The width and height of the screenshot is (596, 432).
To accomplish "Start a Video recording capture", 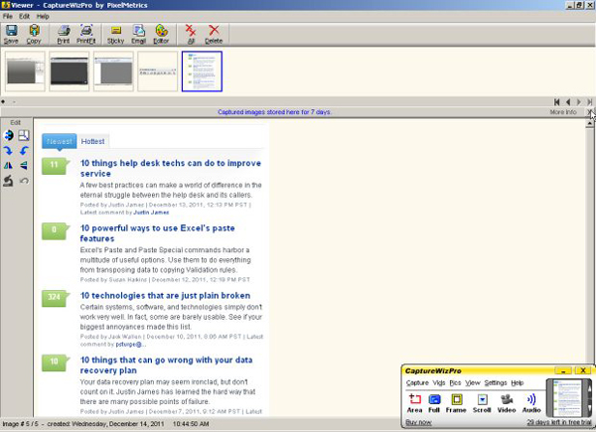I will click(507, 403).
